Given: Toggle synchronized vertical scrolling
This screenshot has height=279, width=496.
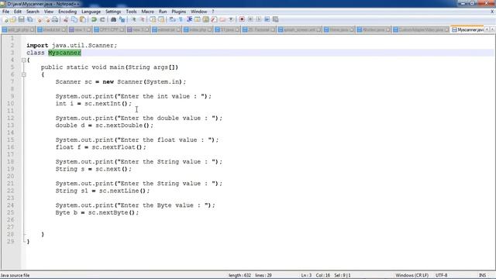Looking at the screenshot, I should tap(153, 19).
